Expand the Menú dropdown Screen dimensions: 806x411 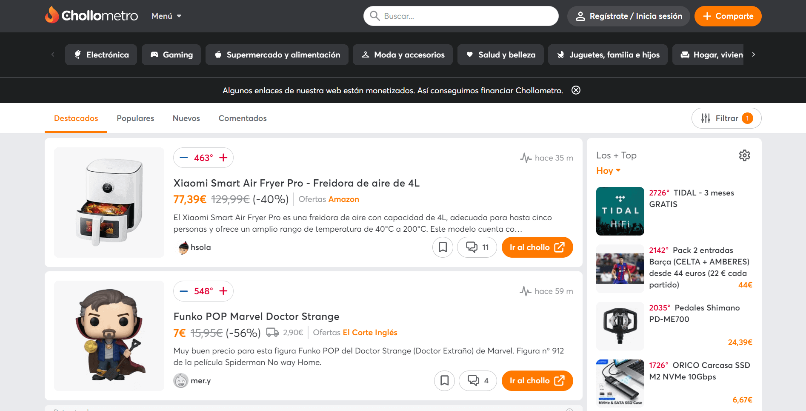[x=166, y=16]
